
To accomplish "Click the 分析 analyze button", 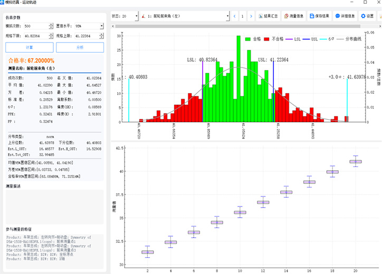I will click(x=79, y=47).
